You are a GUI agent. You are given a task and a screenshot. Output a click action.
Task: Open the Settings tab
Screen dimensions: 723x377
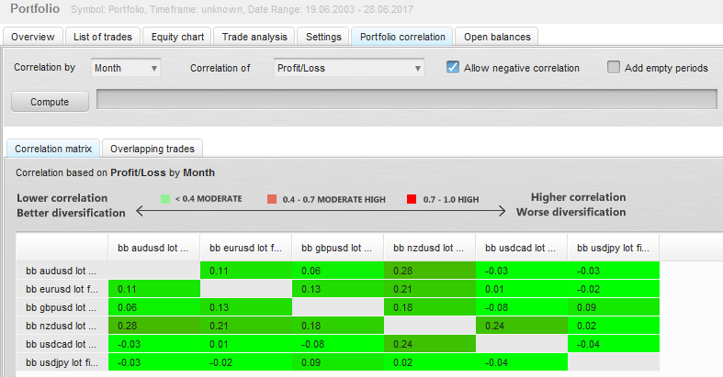coord(323,37)
